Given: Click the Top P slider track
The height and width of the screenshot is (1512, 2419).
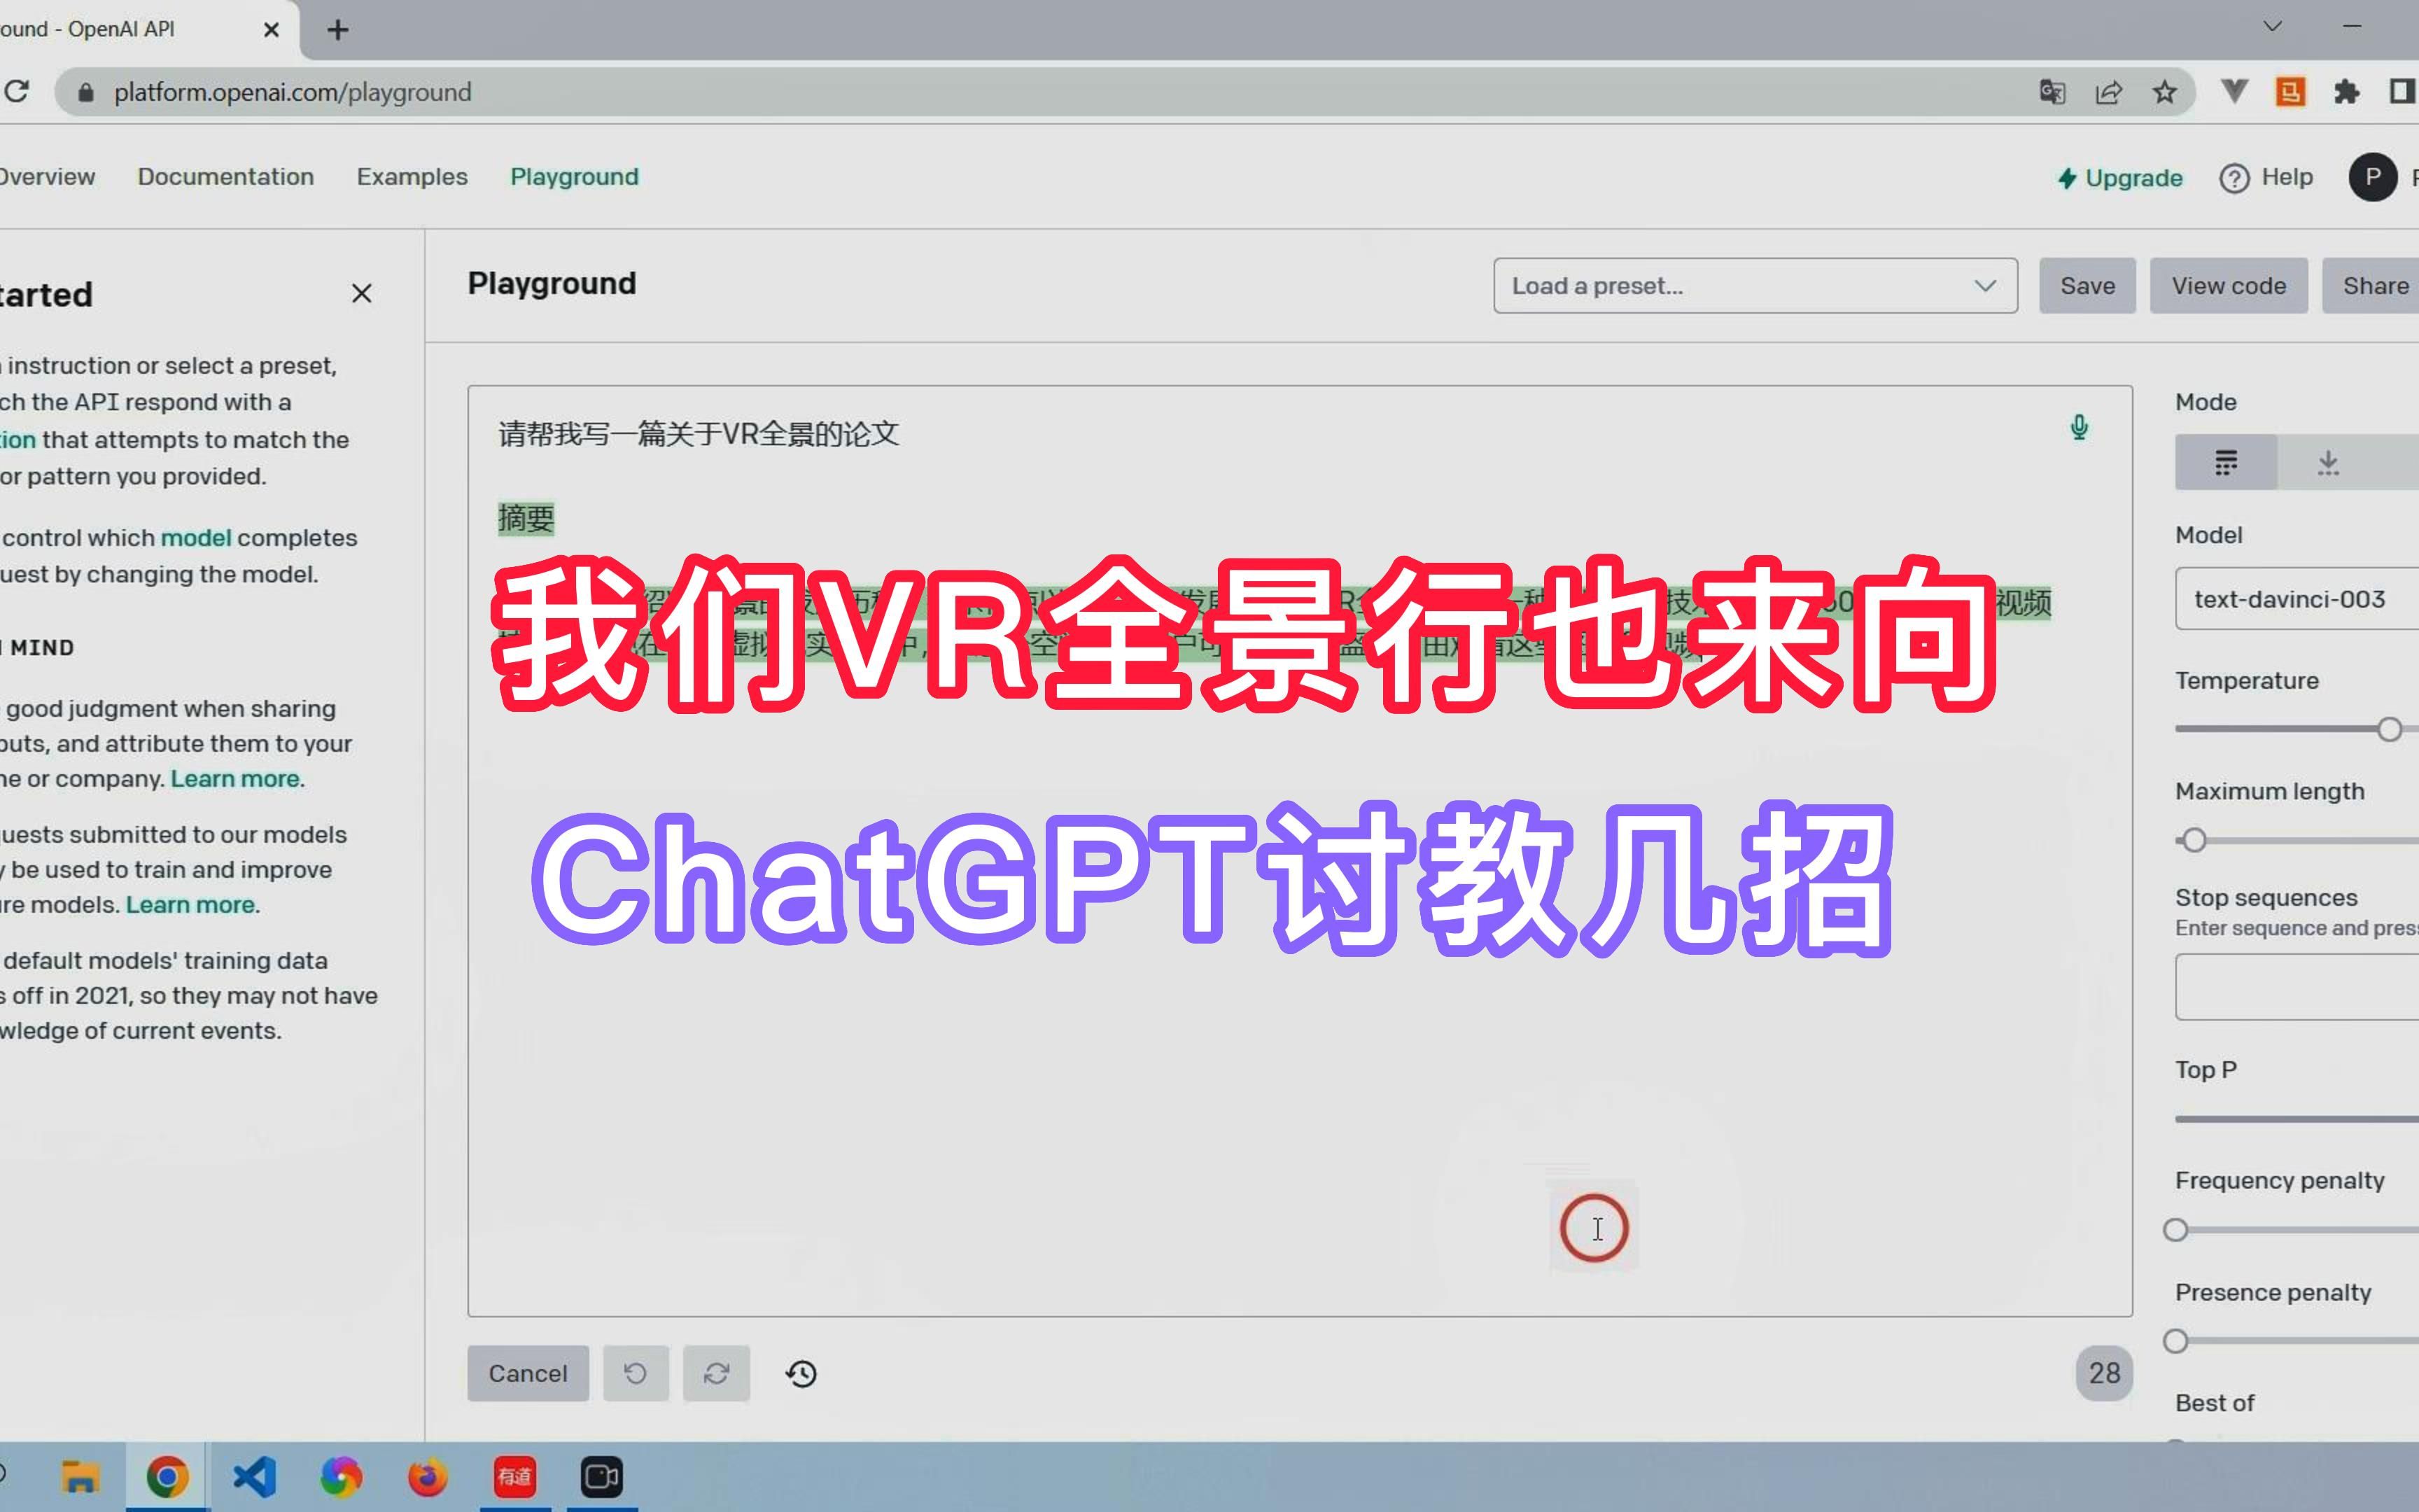Looking at the screenshot, I should tap(2297, 1119).
